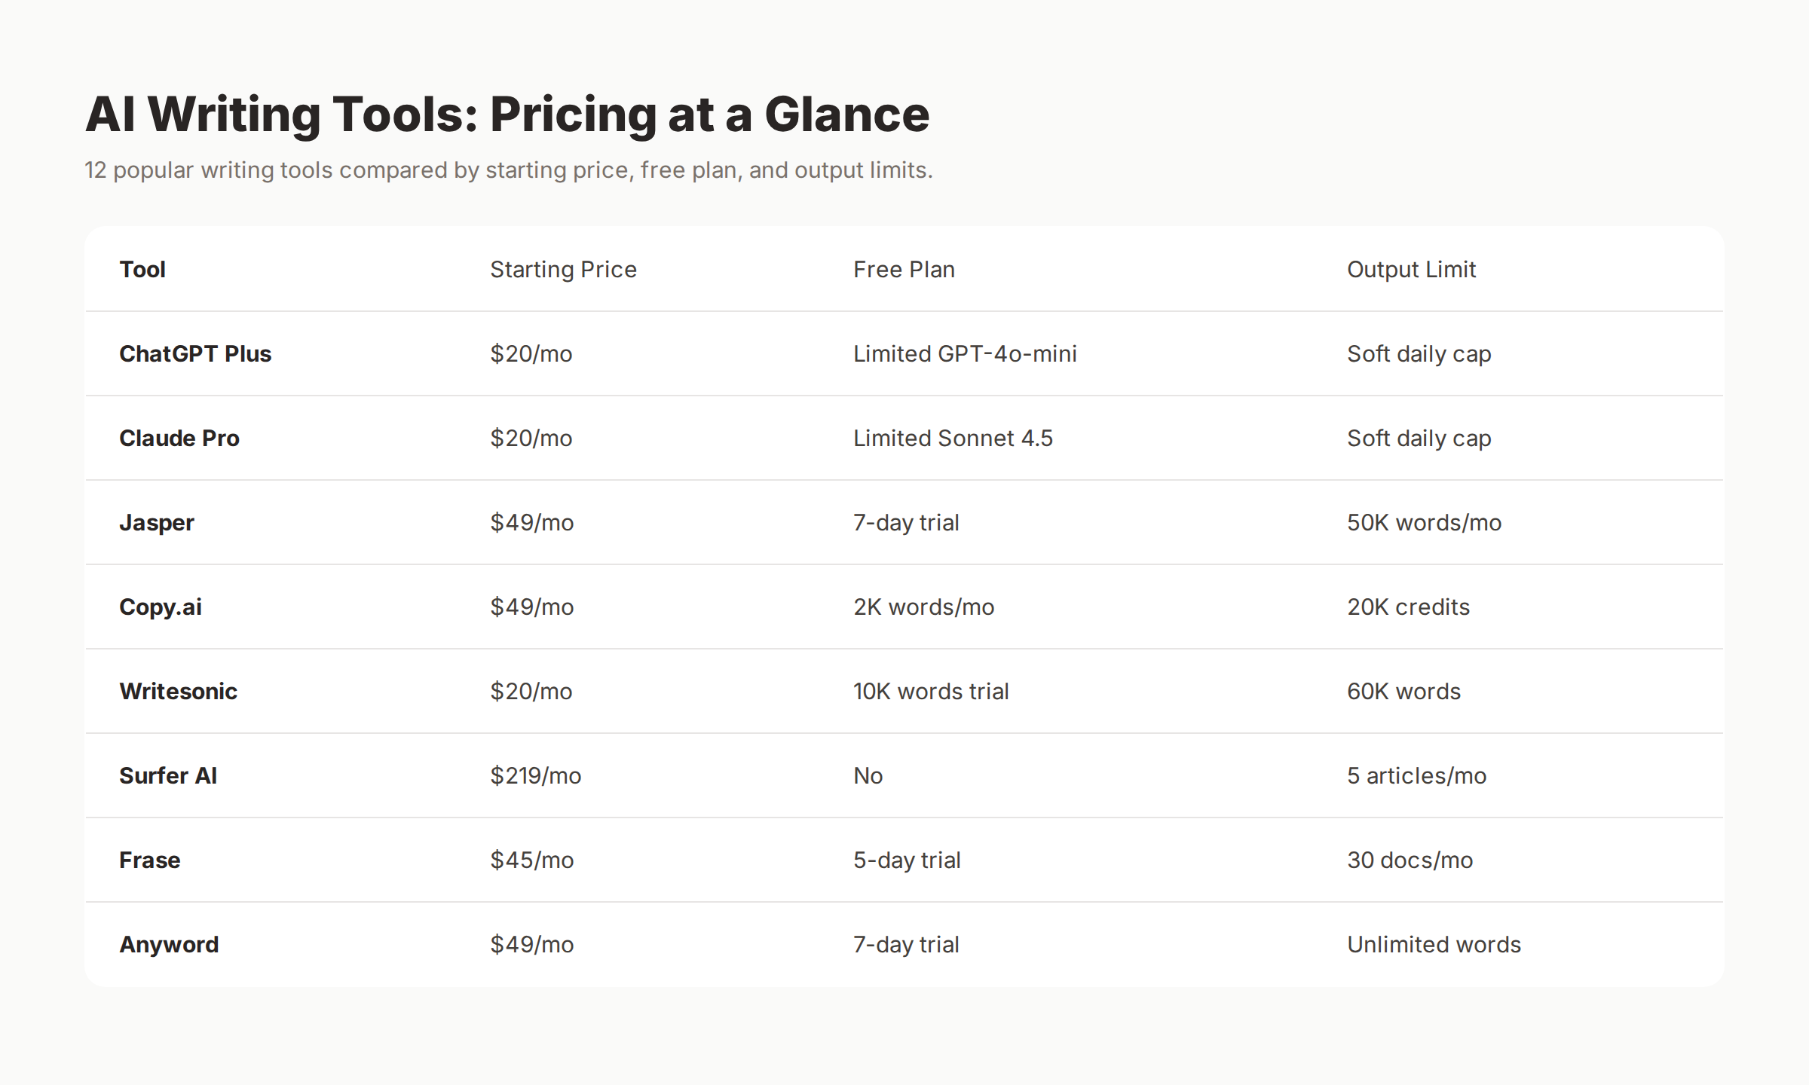Click the page title 'AI Writing Tools: Pricing at a Glance'

[x=507, y=115]
